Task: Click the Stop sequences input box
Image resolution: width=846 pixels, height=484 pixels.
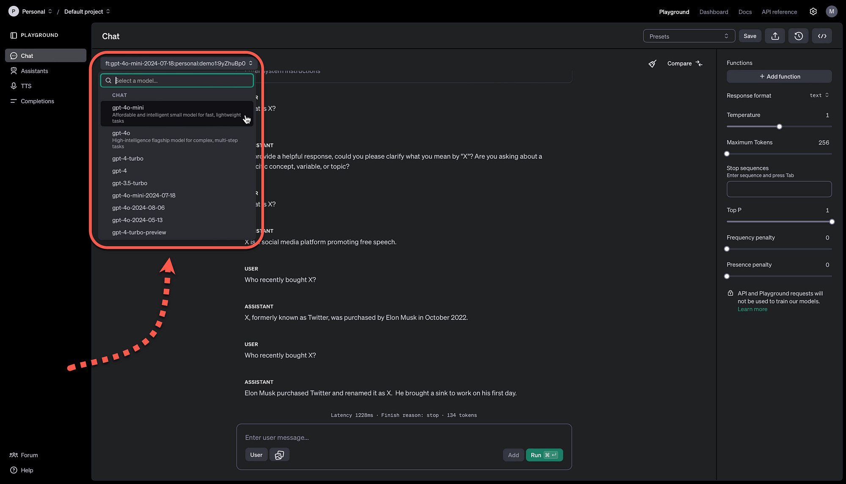Action: coord(779,189)
